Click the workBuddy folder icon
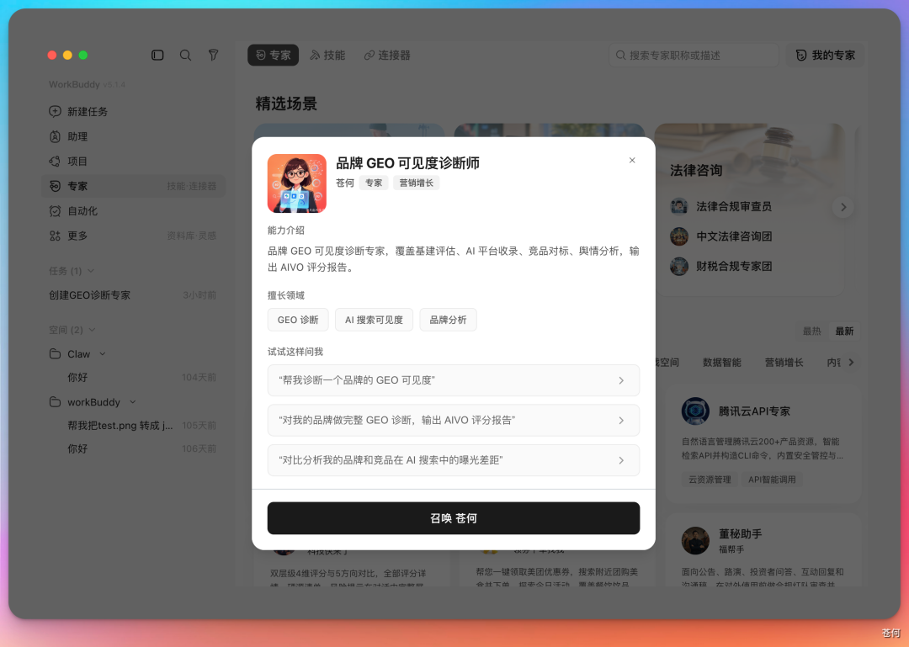 click(55, 402)
